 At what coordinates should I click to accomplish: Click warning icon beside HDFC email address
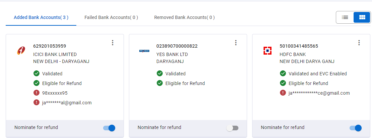pos(283,93)
